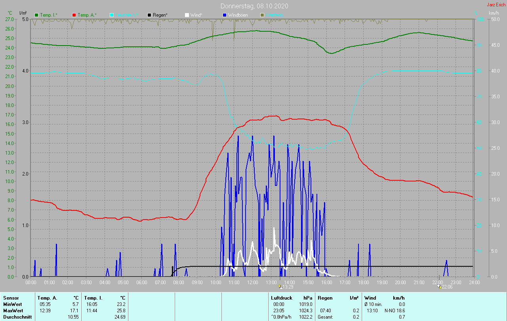Click the white Wind legend square
Image resolution: width=507 pixels, height=321 pixels.
pyautogui.click(x=187, y=15)
